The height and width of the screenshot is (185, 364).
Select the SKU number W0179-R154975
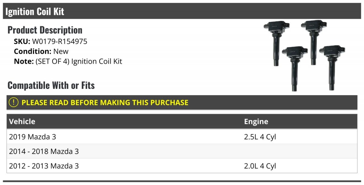pyautogui.click(x=59, y=42)
